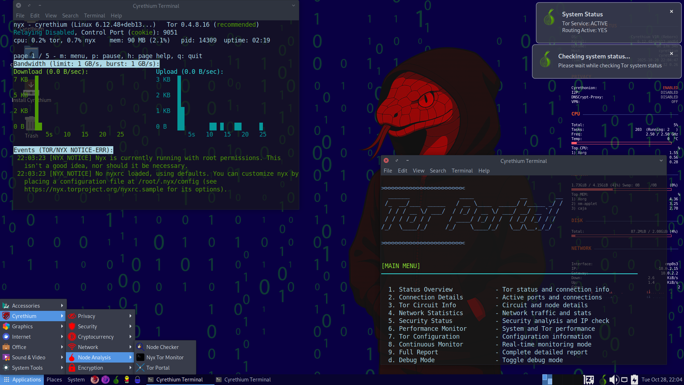Image resolution: width=684 pixels, height=385 pixels.
Task: Dismiss the System Status notification
Action: pos(672,11)
